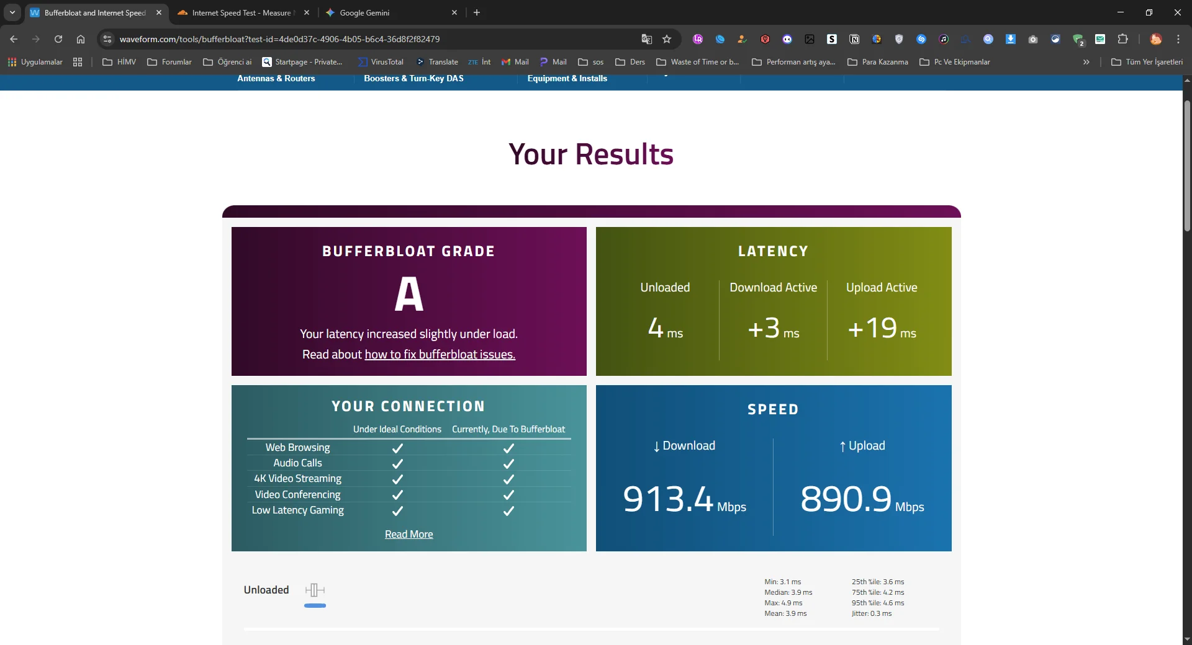Open the Tüm Yer İşaretleri folder
Viewport: 1192px width, 645px height.
point(1147,62)
